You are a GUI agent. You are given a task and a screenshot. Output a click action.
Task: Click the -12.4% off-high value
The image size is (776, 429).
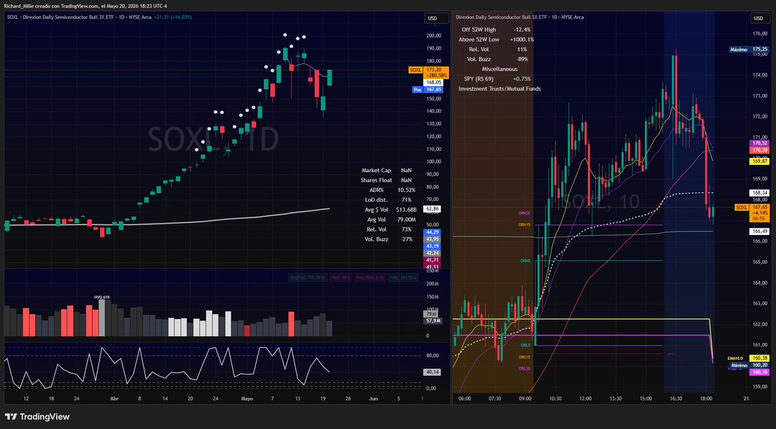pos(521,30)
